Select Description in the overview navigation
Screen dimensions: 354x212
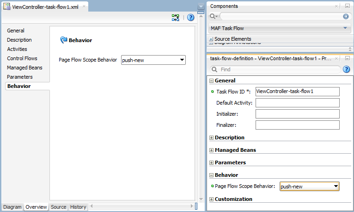click(x=19, y=40)
